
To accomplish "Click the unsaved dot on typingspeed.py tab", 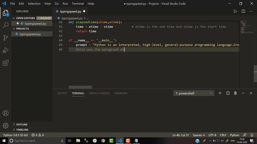I will click(x=84, y=11).
